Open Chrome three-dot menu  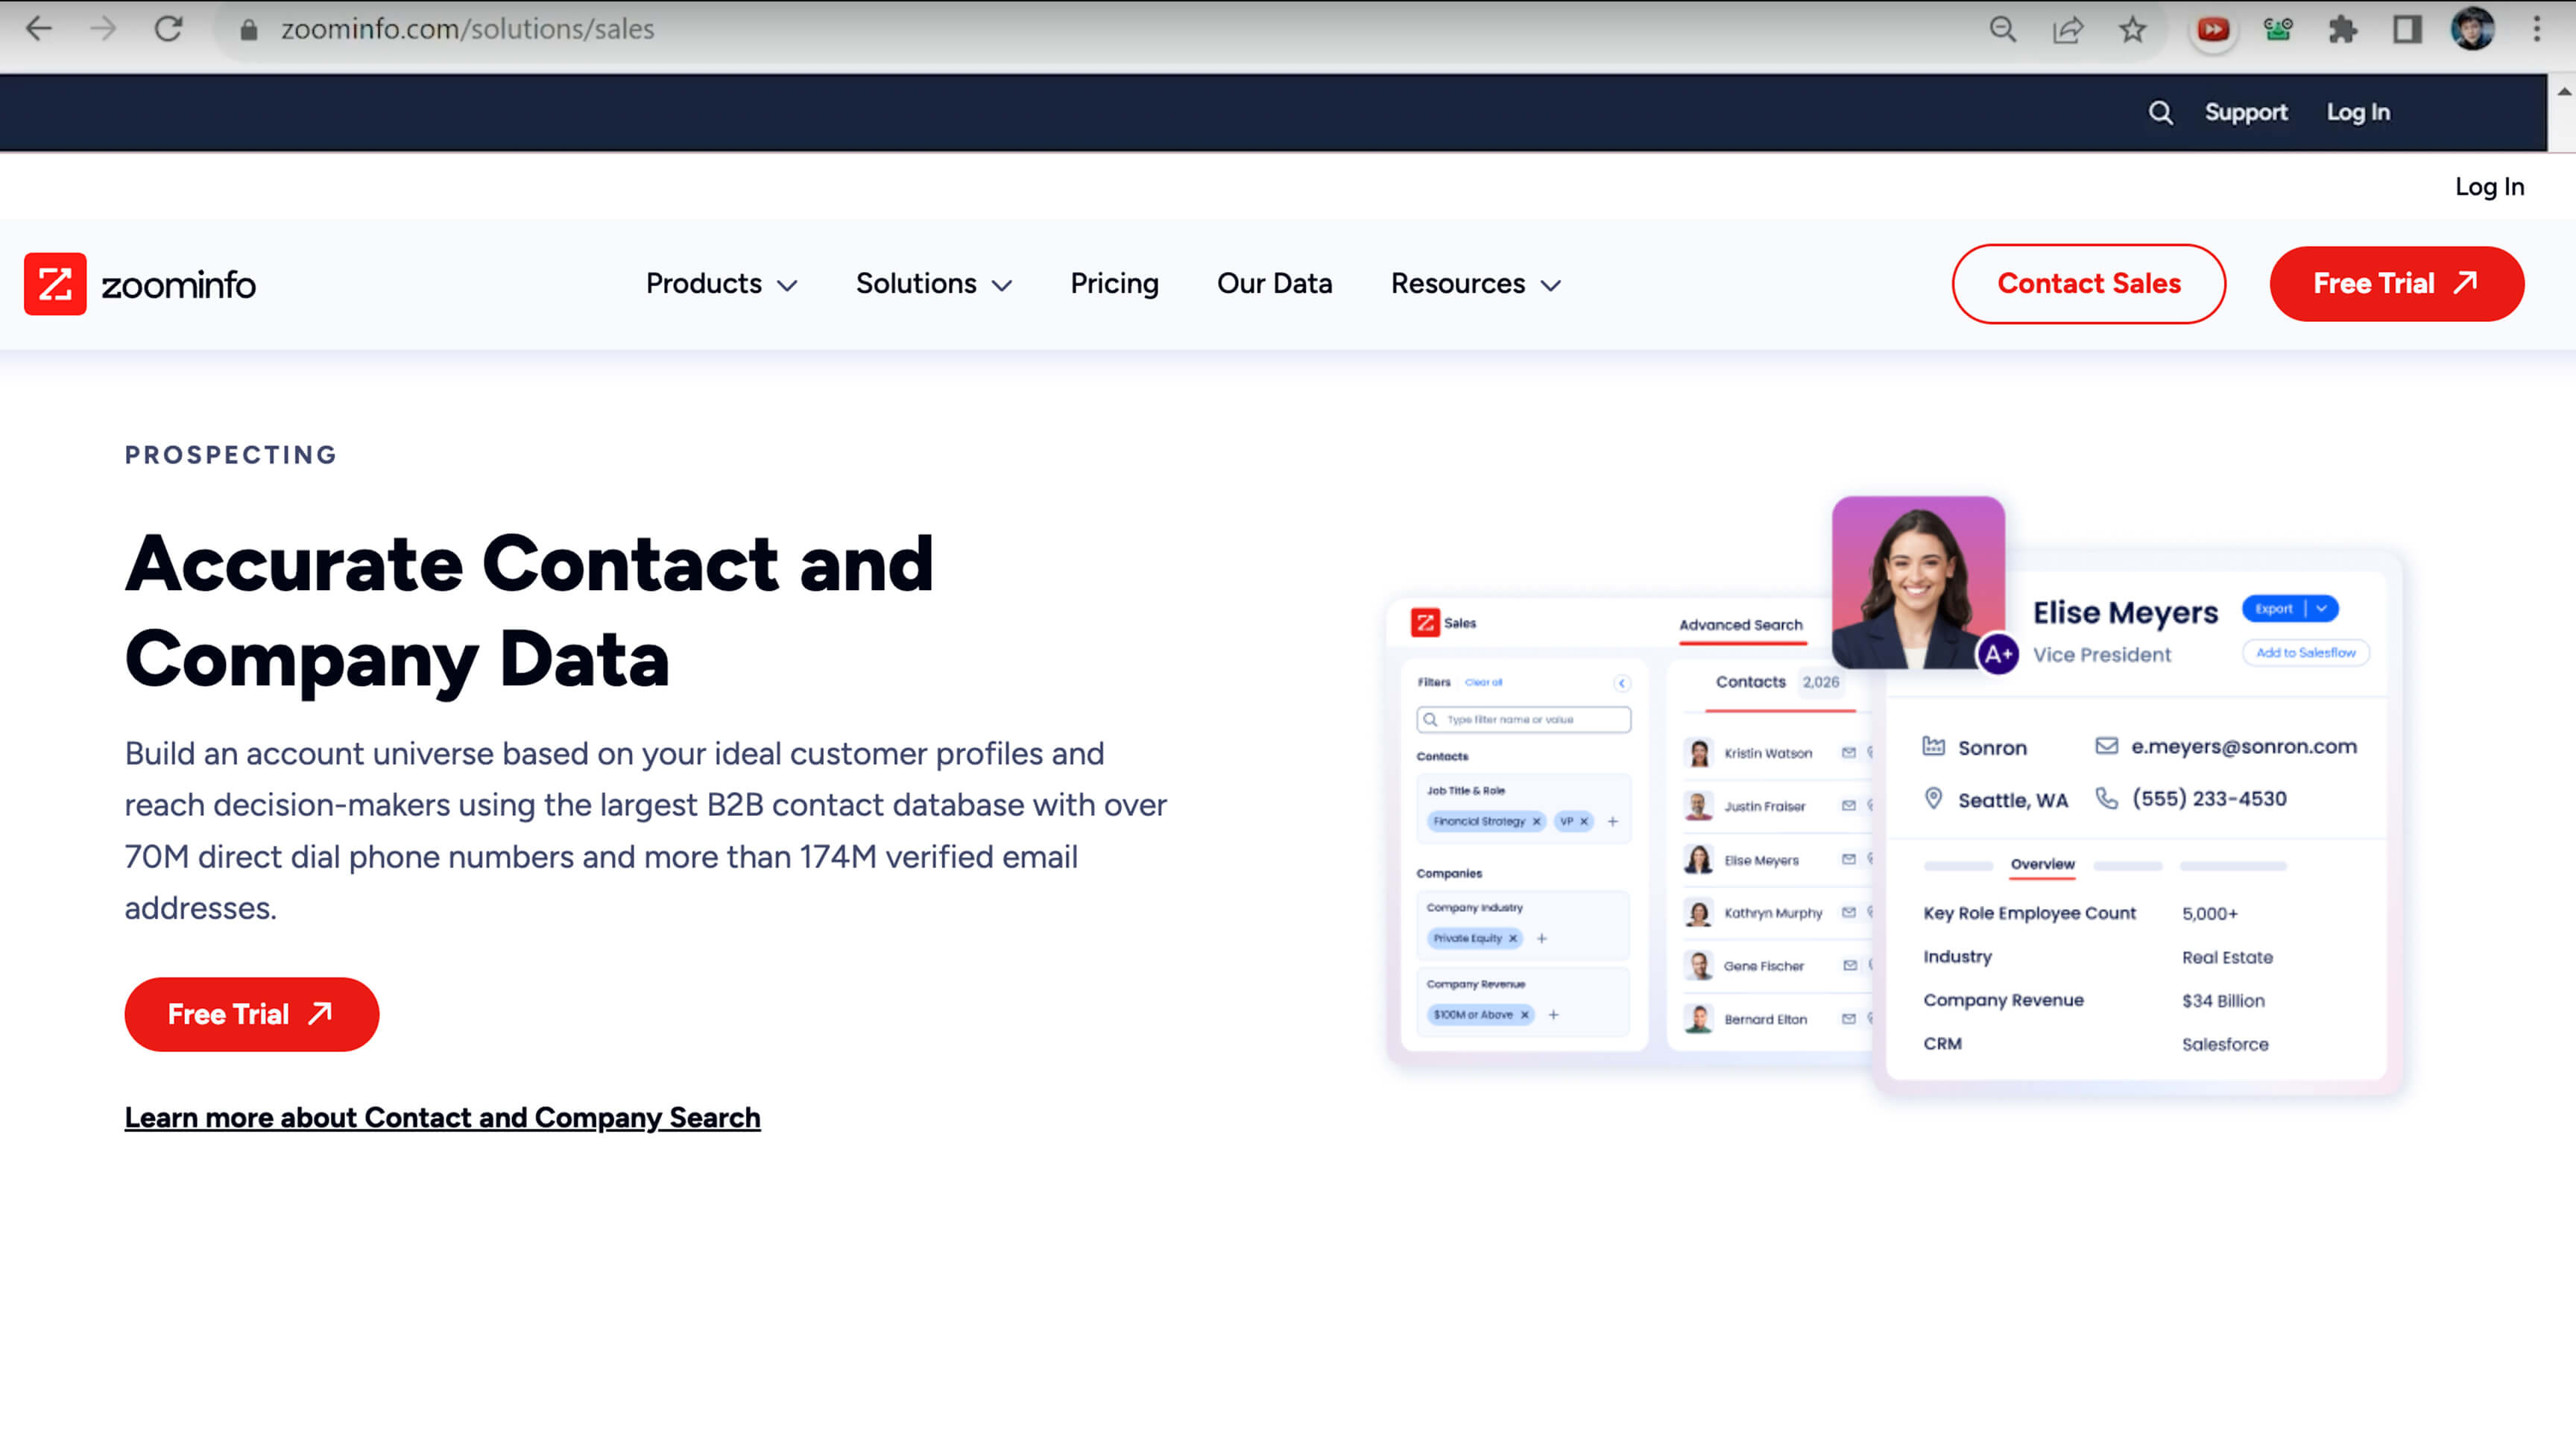click(x=2536, y=29)
